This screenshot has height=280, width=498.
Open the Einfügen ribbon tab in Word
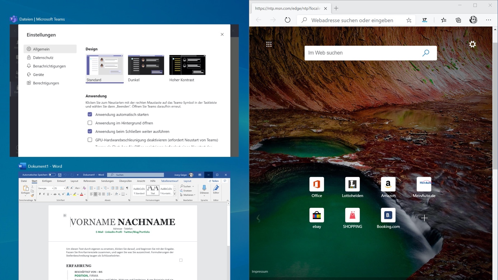point(47,181)
